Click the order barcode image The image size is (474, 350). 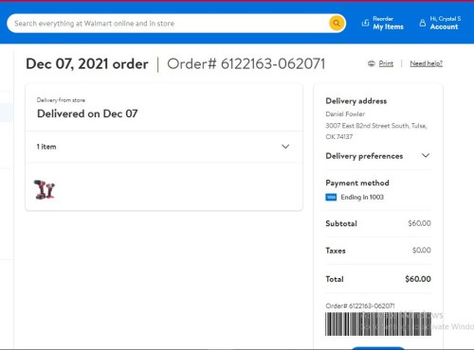tap(378, 324)
